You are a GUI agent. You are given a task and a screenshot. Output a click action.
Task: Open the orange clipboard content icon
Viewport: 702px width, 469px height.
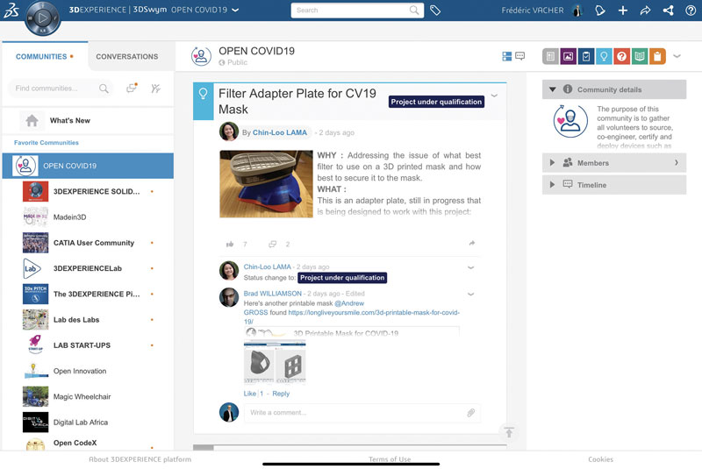(x=657, y=56)
